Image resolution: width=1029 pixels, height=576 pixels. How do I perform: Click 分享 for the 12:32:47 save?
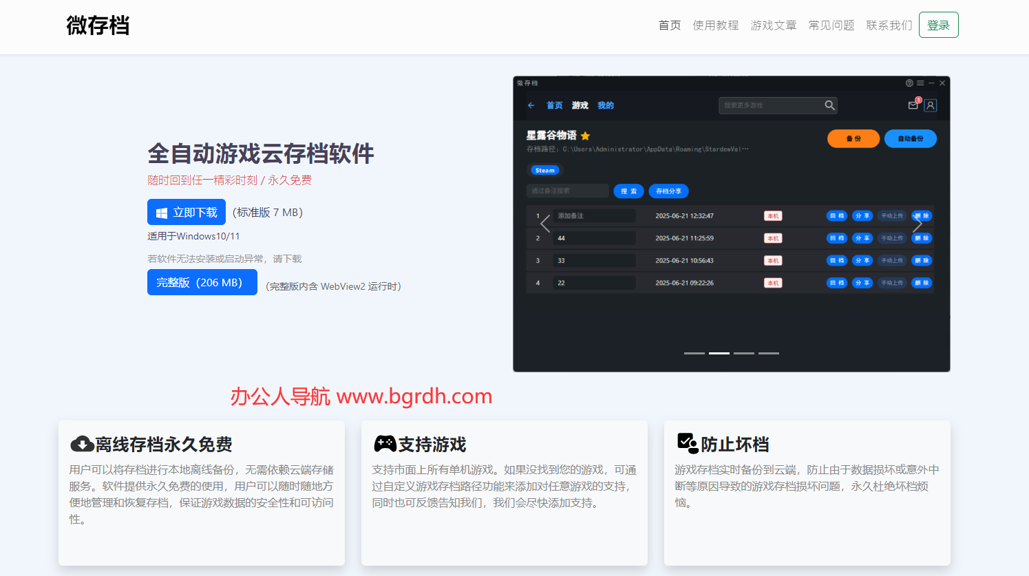click(x=862, y=216)
